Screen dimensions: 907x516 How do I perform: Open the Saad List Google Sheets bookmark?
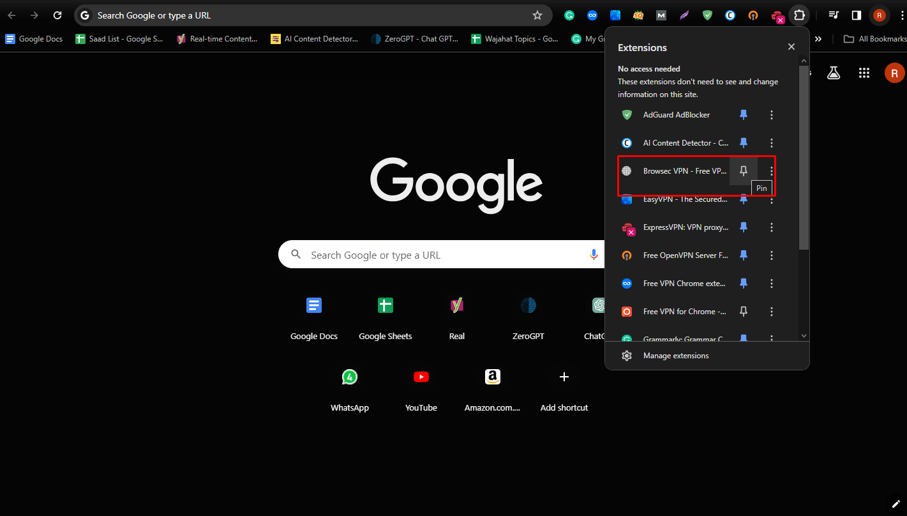[x=119, y=39]
